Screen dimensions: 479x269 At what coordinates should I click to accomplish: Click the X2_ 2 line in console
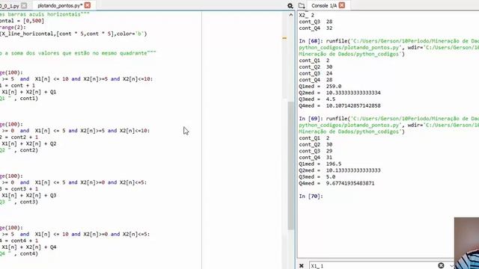[x=306, y=15]
